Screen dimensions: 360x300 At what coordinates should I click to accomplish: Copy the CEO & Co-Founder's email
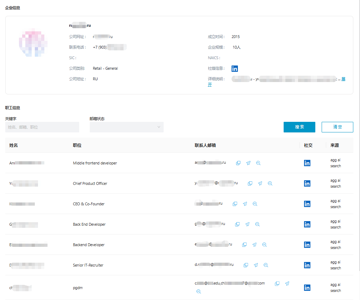point(235,204)
